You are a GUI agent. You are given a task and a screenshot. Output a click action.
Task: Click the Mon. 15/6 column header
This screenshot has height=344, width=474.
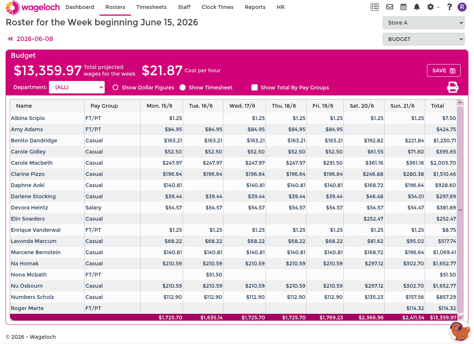pyautogui.click(x=162, y=106)
